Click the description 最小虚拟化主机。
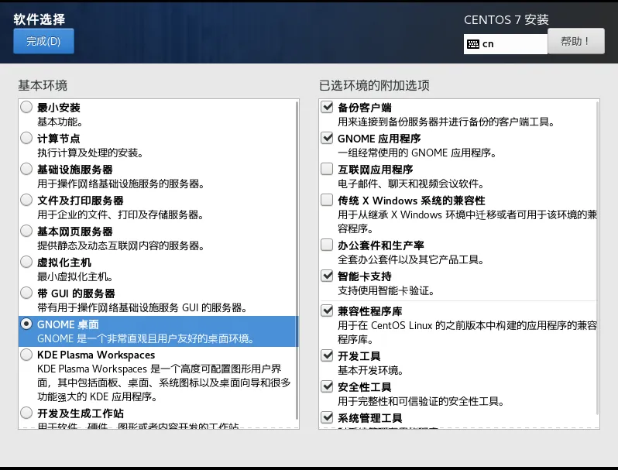The image size is (618, 470). pyautogui.click(x=75, y=276)
